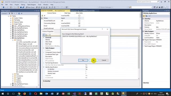Click Cancel in the save dialog
Image resolution: width=171 pixels, height=96 pixels.
point(104,60)
